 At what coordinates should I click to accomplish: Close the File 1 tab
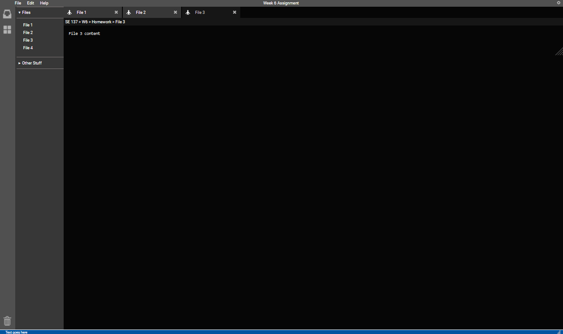tap(116, 13)
